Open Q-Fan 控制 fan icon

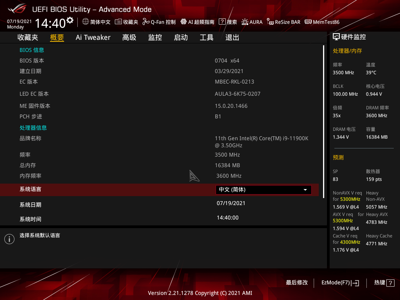pos(146,22)
